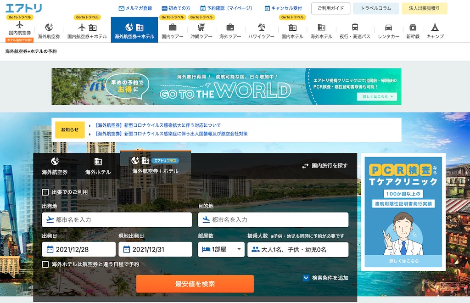This screenshot has height=303, width=470.
Task: Select the 海外ホテル building icon in navigation
Action: pyautogui.click(x=321, y=27)
